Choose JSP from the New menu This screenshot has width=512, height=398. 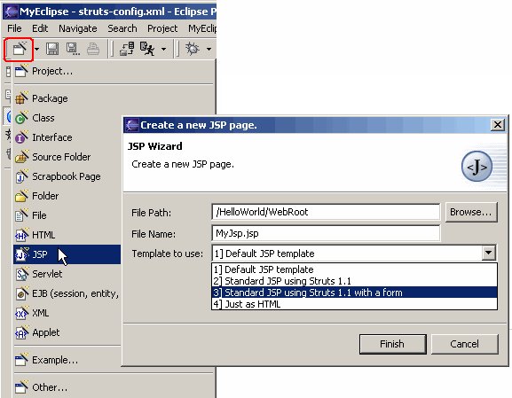click(67, 254)
